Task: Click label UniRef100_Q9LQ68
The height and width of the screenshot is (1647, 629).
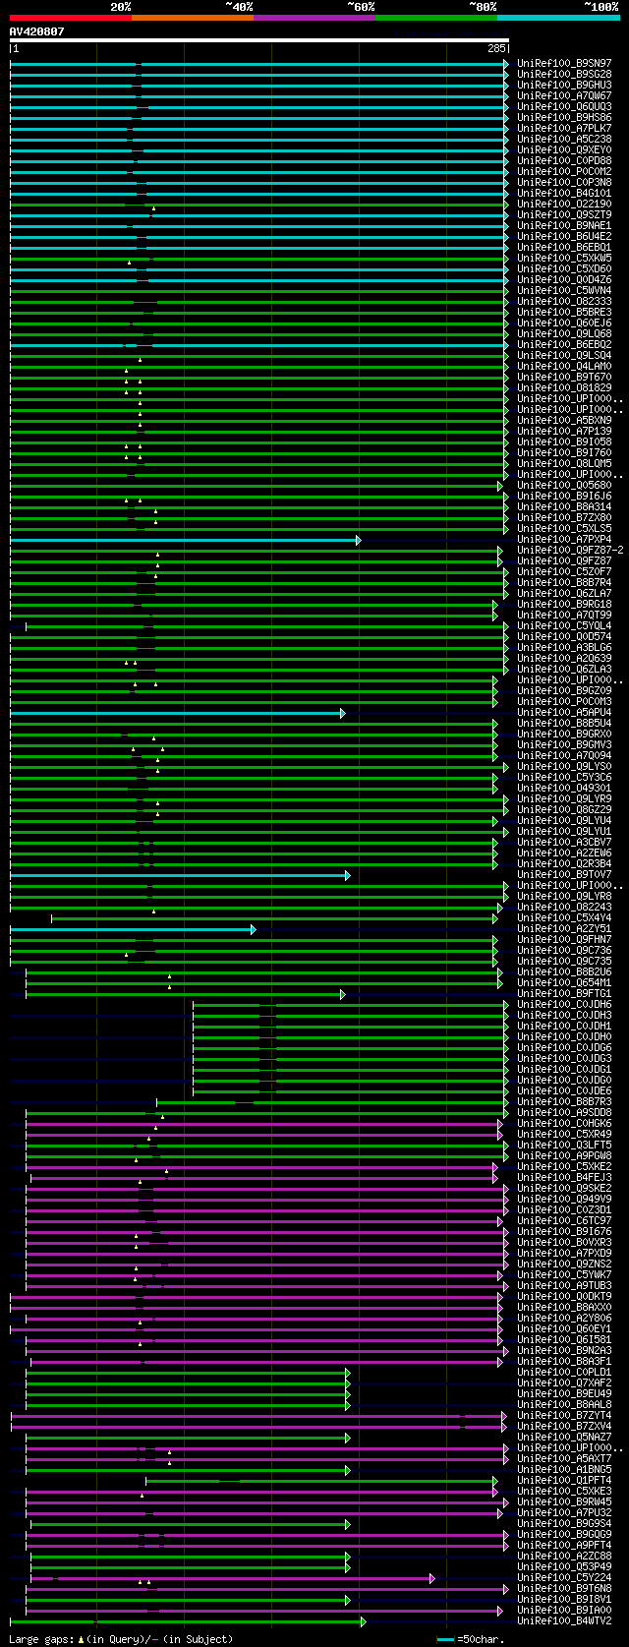Action: (x=564, y=334)
